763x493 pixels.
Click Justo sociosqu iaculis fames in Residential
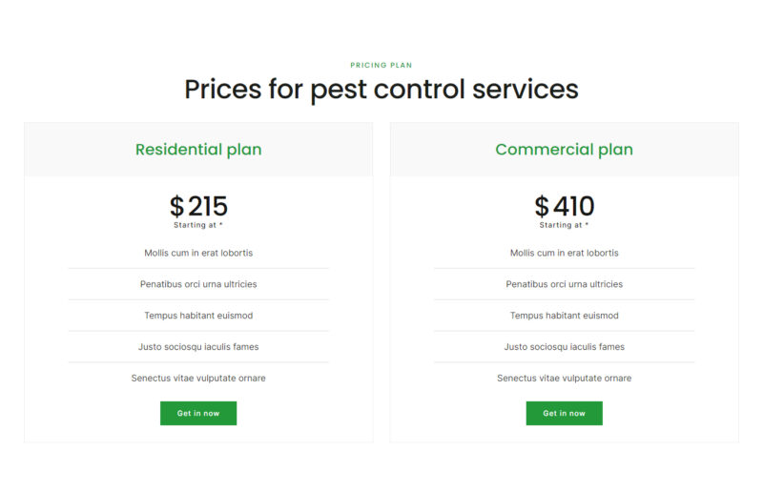pos(198,347)
